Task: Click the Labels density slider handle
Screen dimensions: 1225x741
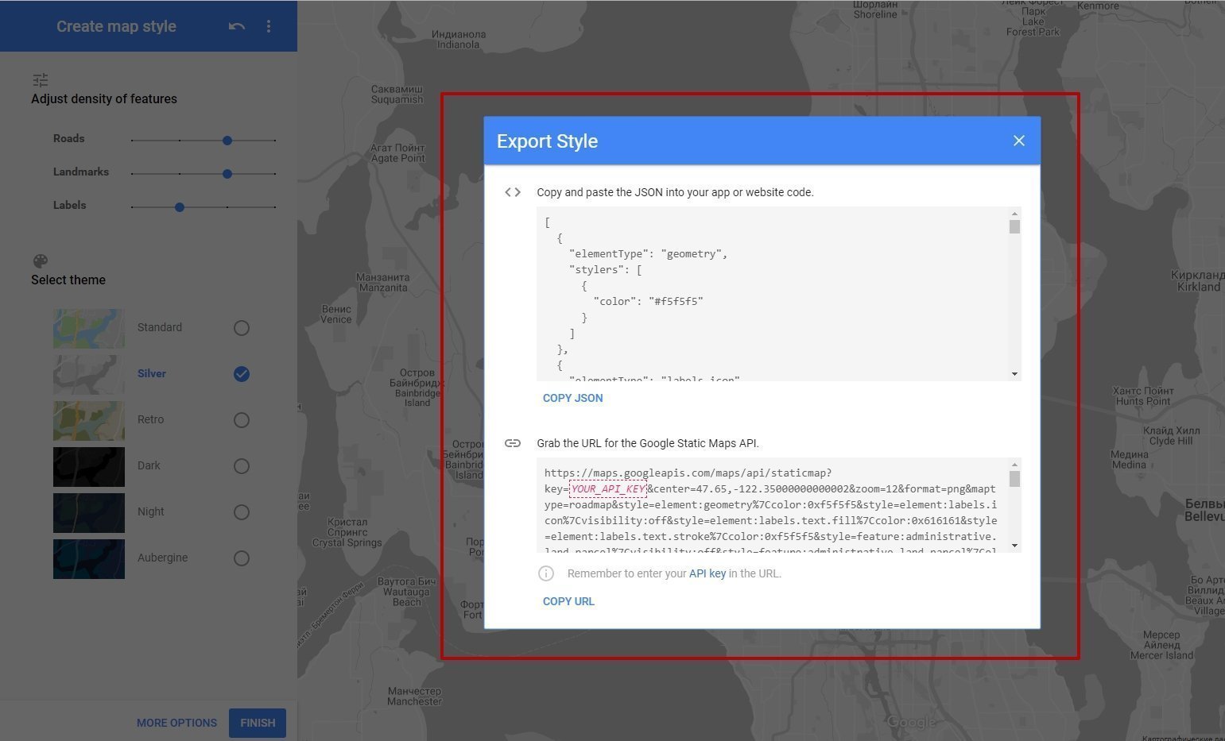Action: click(x=180, y=207)
